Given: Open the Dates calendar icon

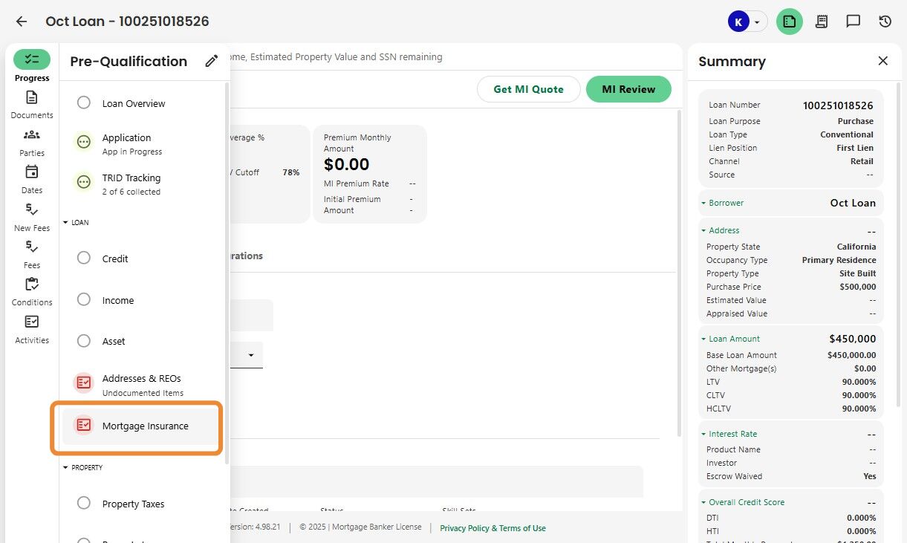Looking at the screenshot, I should click(31, 172).
